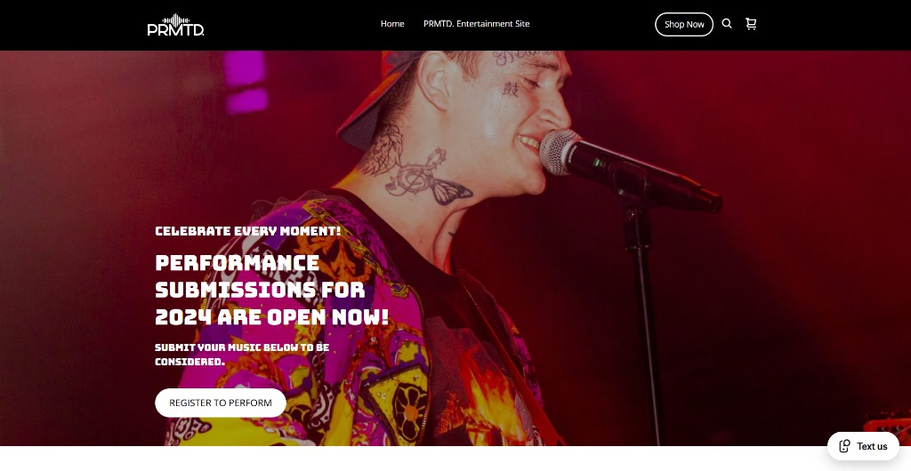Click the sound wave graphic above PRMTD
Image resolution: width=911 pixels, height=471 pixels.
[175, 20]
